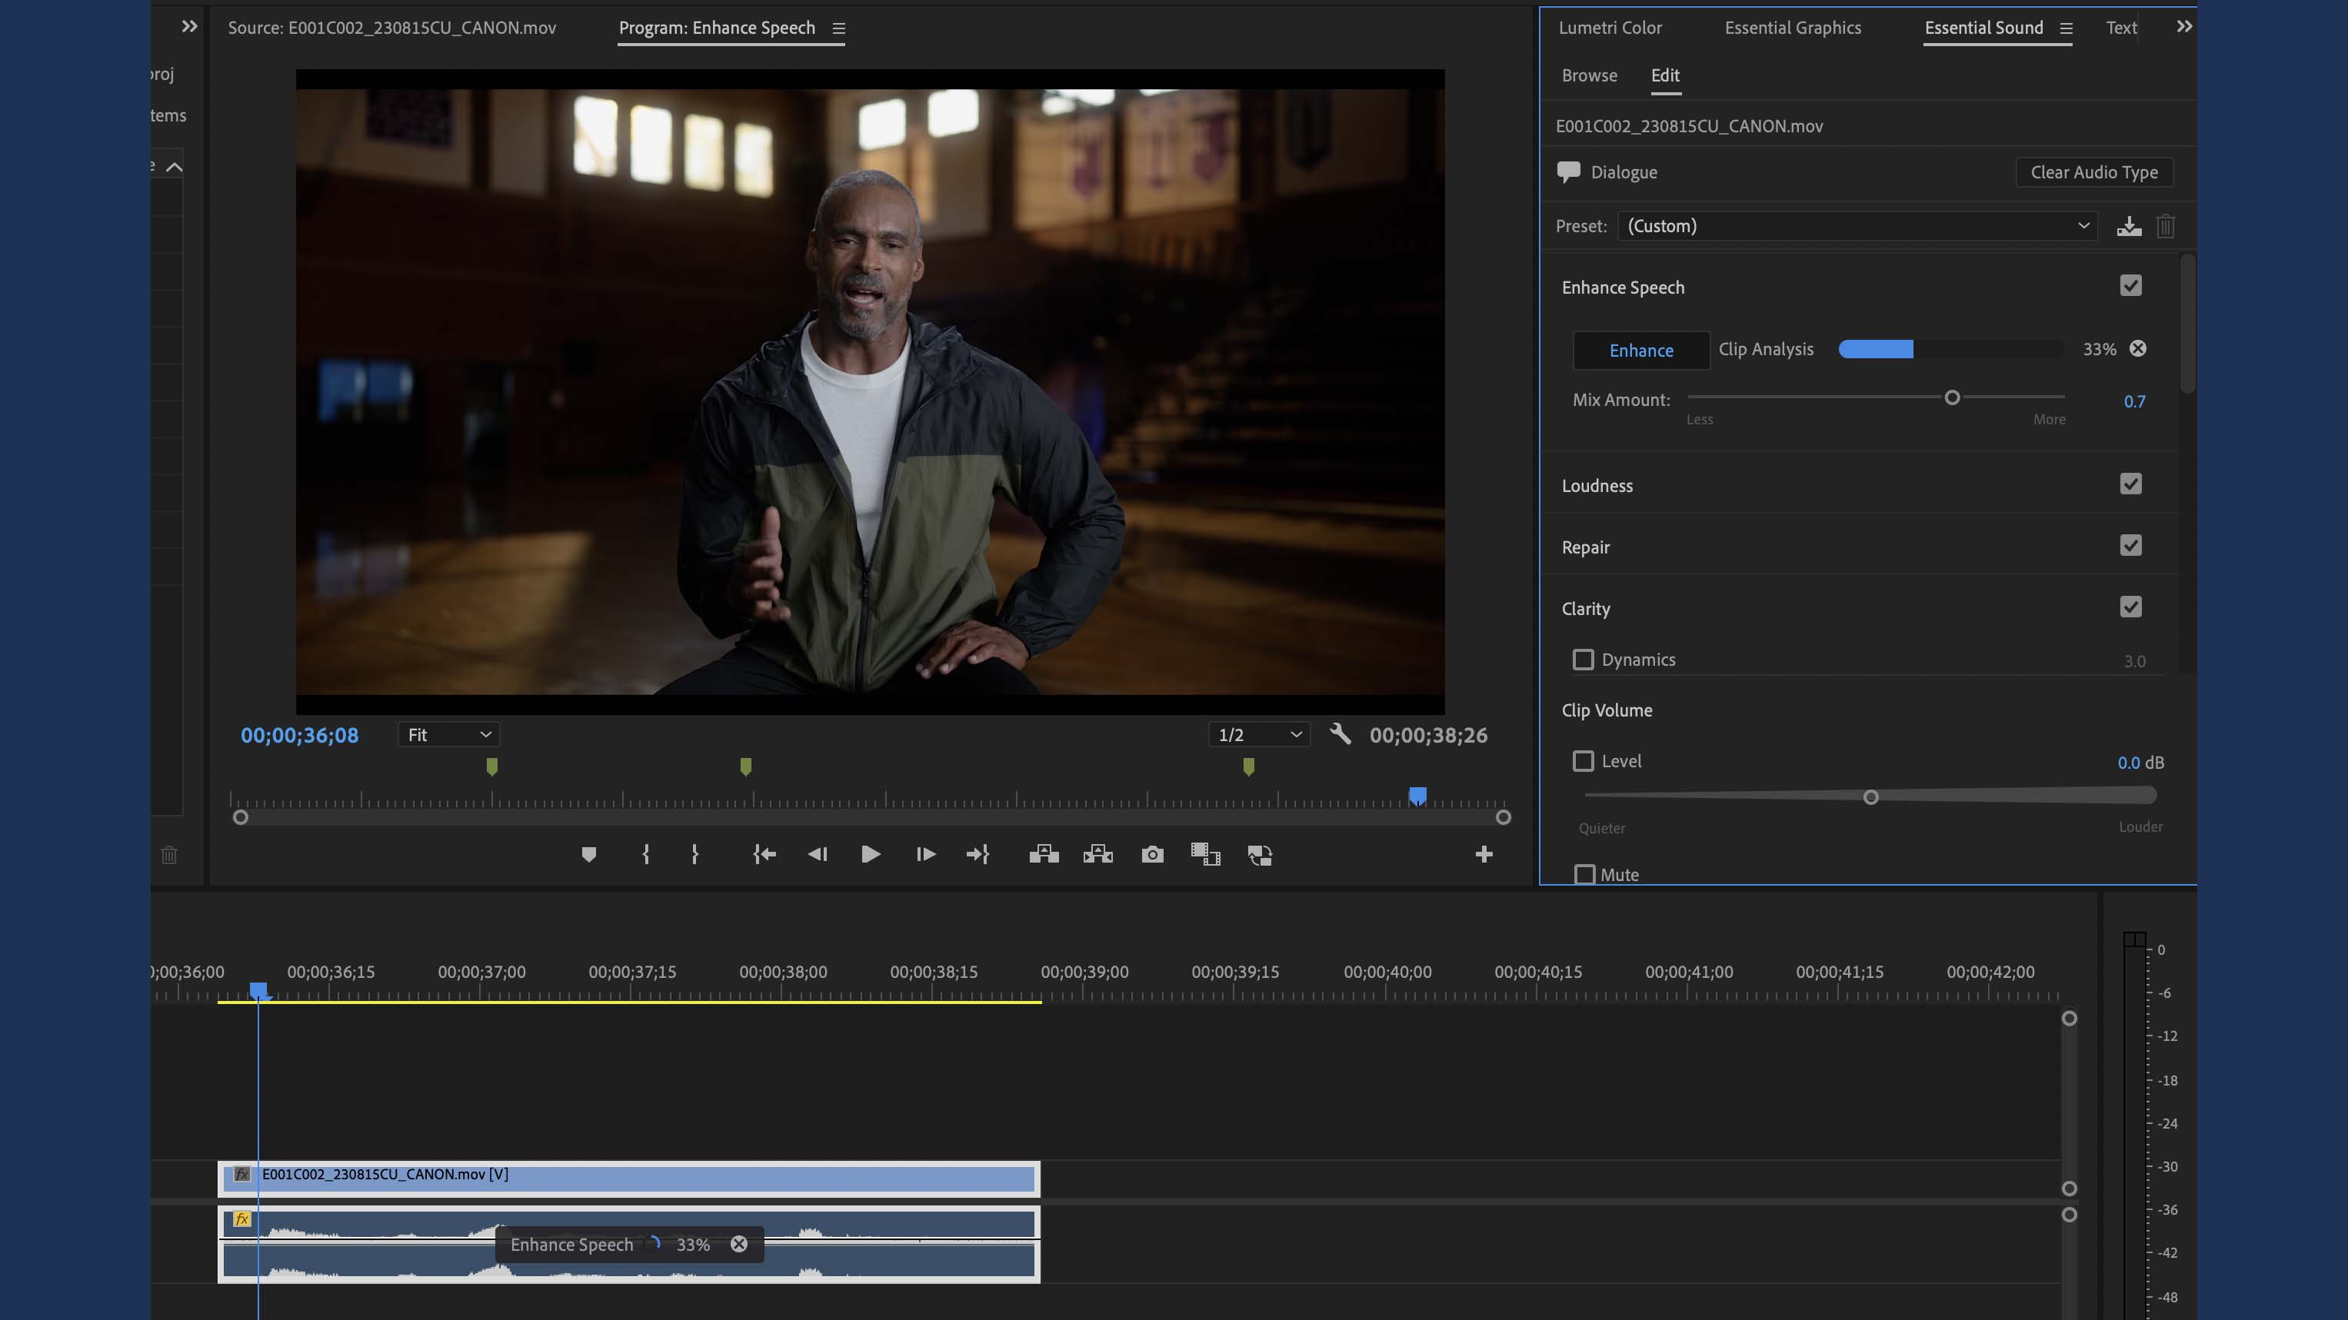Click the Lift Clip icon in toolbar
Image resolution: width=2348 pixels, height=1320 pixels.
coord(1044,854)
